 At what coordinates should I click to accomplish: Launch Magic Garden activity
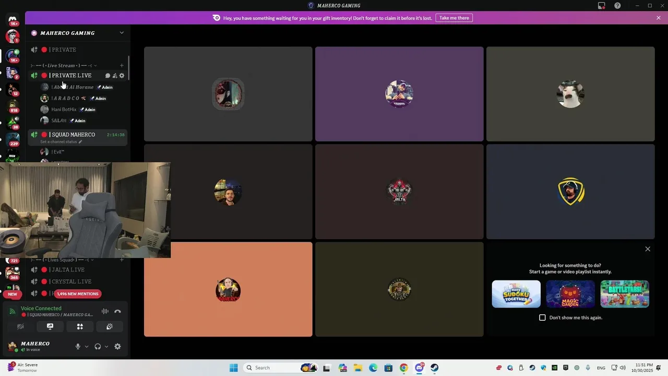(570, 294)
